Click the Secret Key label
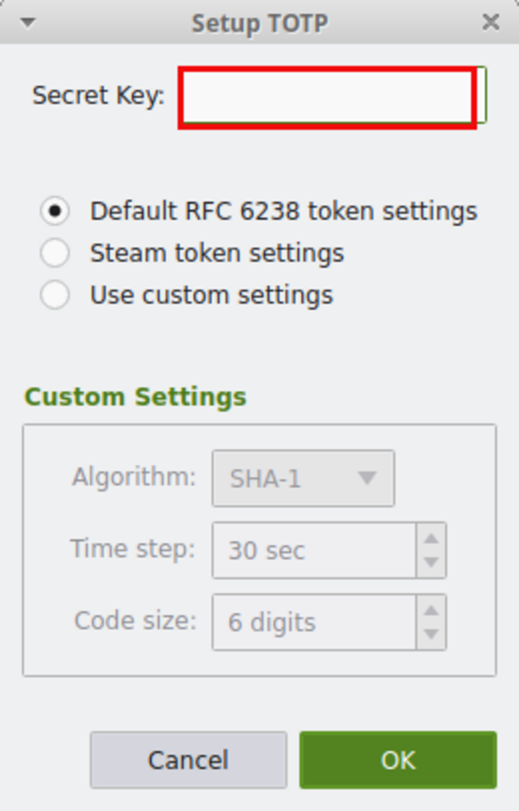 [x=99, y=95]
